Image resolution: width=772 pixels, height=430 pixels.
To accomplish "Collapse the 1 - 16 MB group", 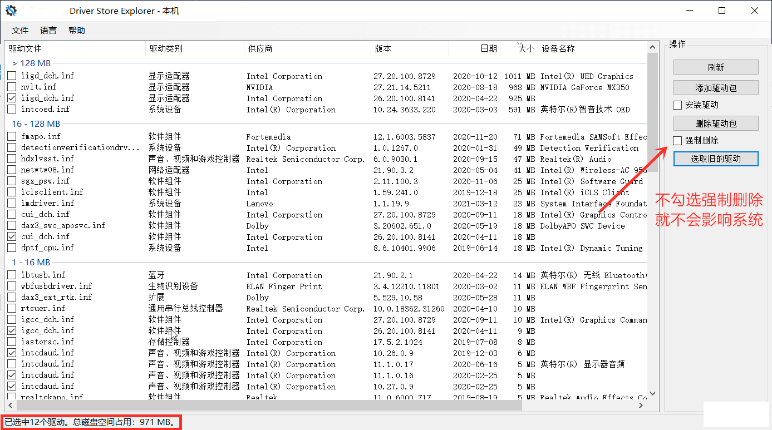I will [31, 263].
